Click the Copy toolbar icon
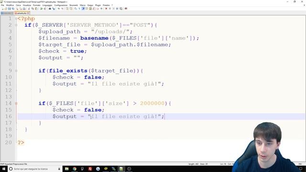This screenshot has height=172, width=306. pyautogui.click(x=33, y=9)
